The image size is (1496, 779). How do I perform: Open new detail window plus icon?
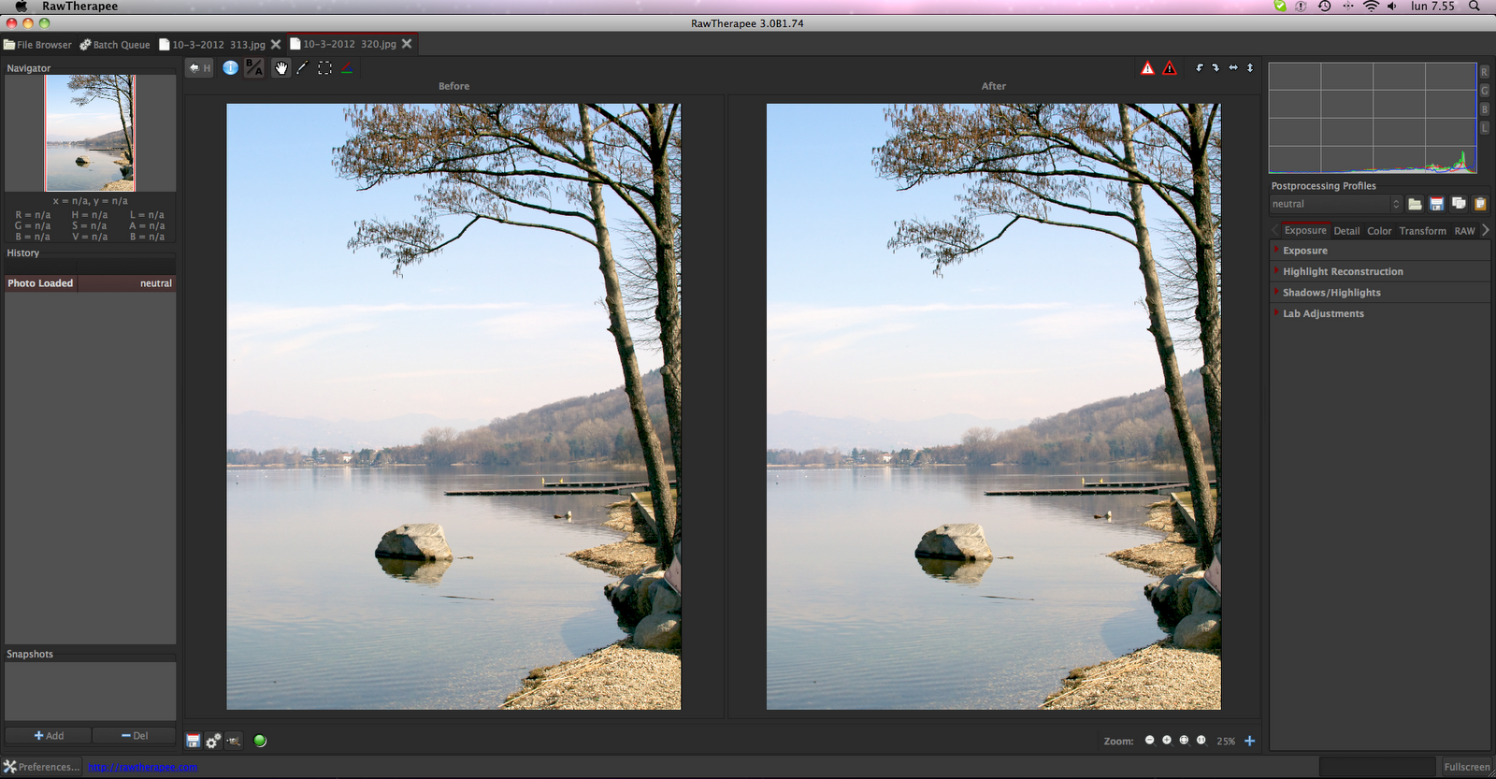pos(1249,741)
